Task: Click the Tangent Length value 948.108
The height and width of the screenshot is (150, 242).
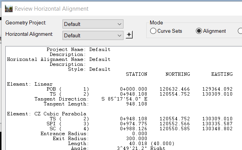Action: (x=136, y=104)
